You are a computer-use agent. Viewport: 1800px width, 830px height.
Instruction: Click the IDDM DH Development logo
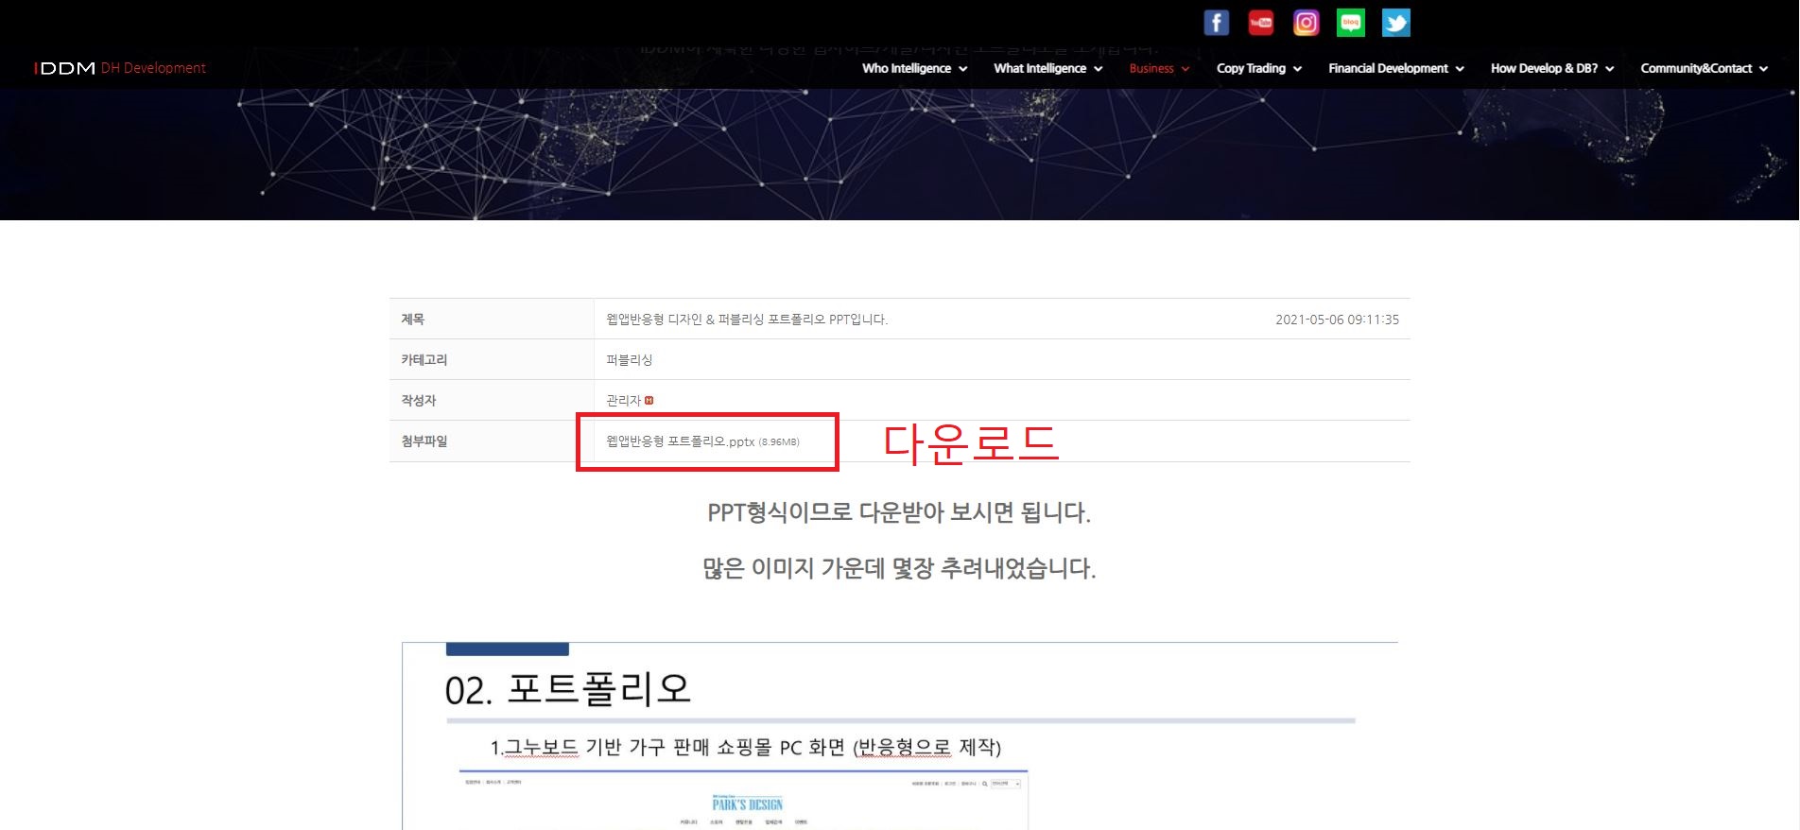click(x=119, y=68)
